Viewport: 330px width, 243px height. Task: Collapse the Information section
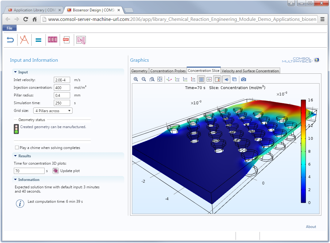coord(15,179)
